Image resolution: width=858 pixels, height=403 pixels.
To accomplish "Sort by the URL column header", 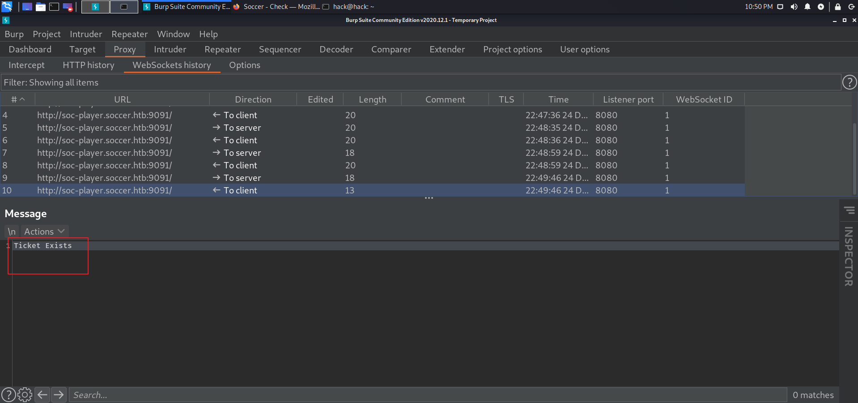I will tap(122, 99).
